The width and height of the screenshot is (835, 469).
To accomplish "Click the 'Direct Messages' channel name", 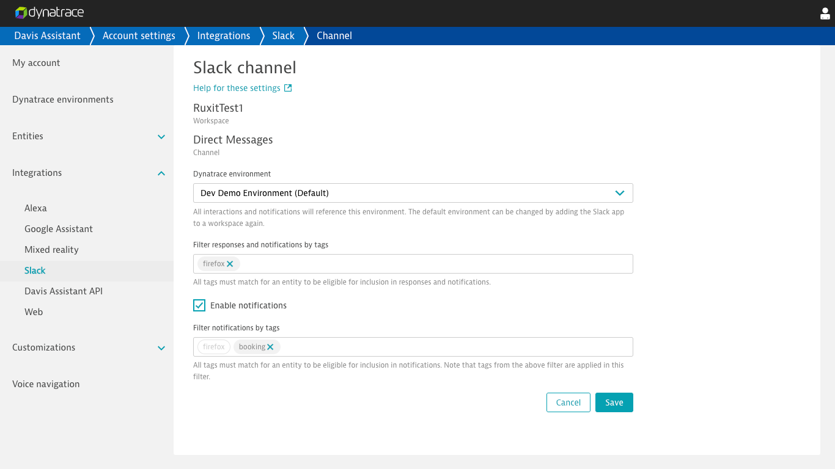I will [233, 140].
